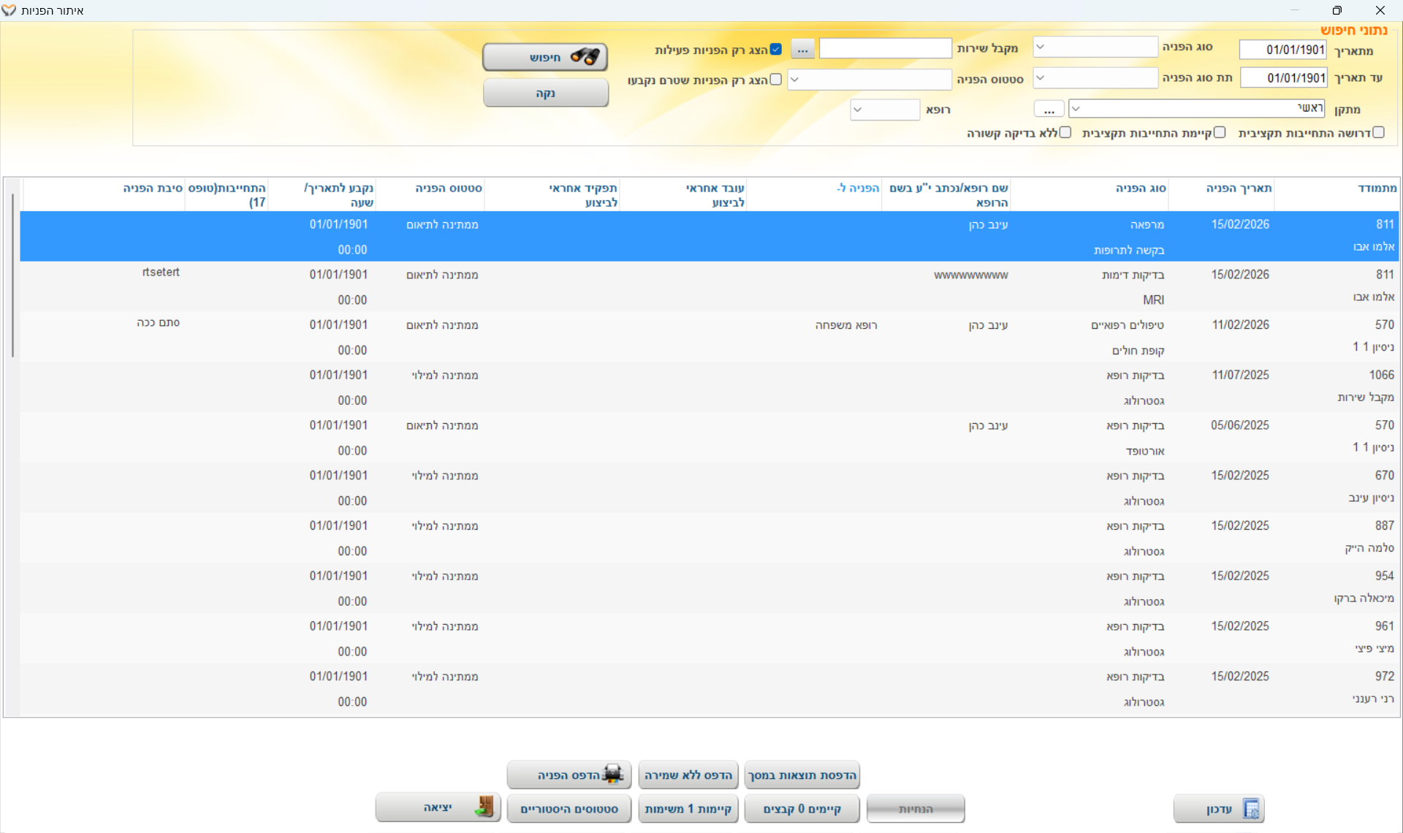Check the ללא בדיקה קשורה checkbox
The height and width of the screenshot is (833, 1403).
1065,132
